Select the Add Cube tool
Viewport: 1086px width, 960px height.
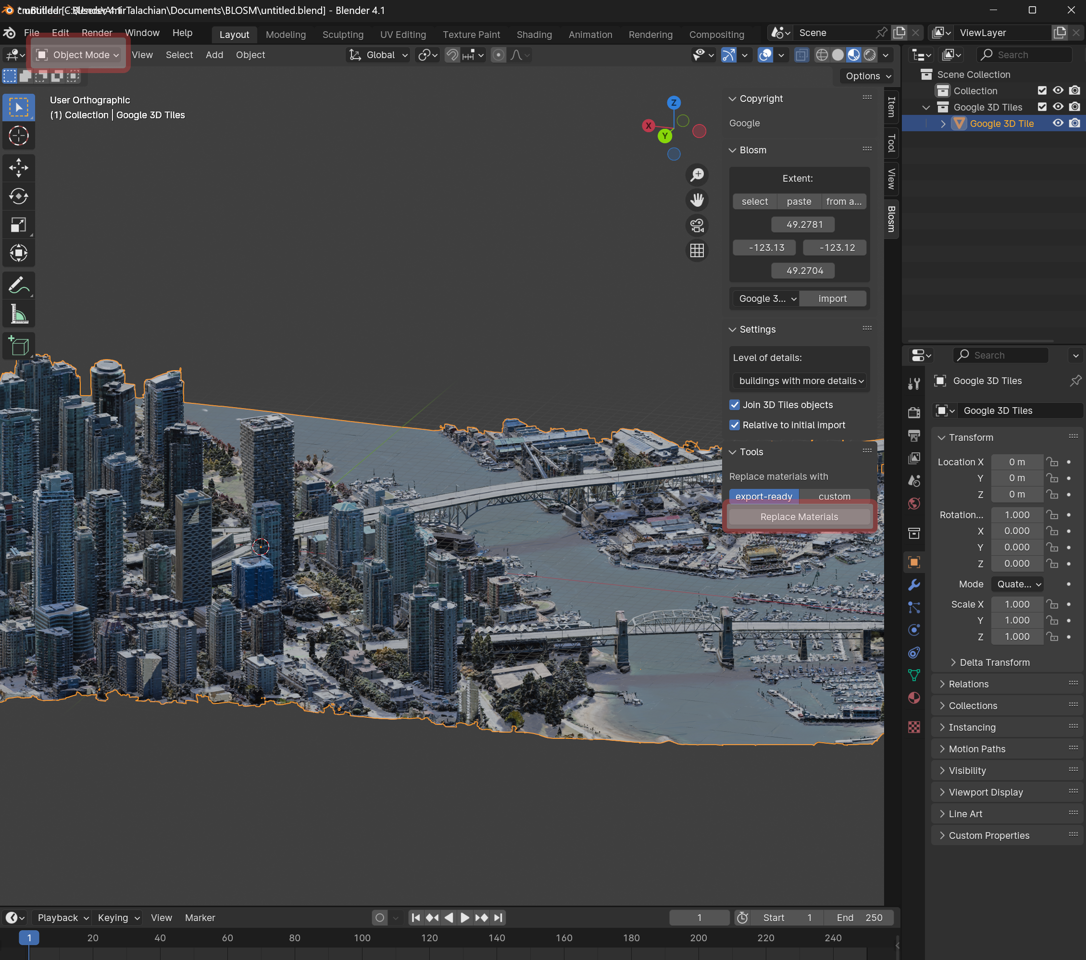click(x=19, y=346)
